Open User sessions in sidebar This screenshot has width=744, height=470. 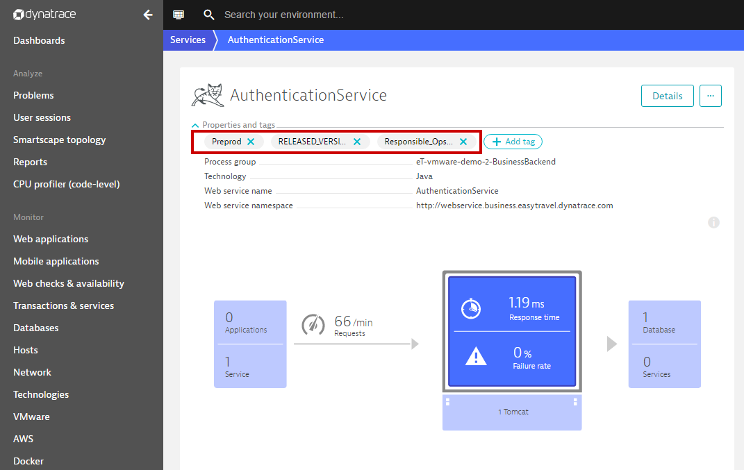pos(42,117)
